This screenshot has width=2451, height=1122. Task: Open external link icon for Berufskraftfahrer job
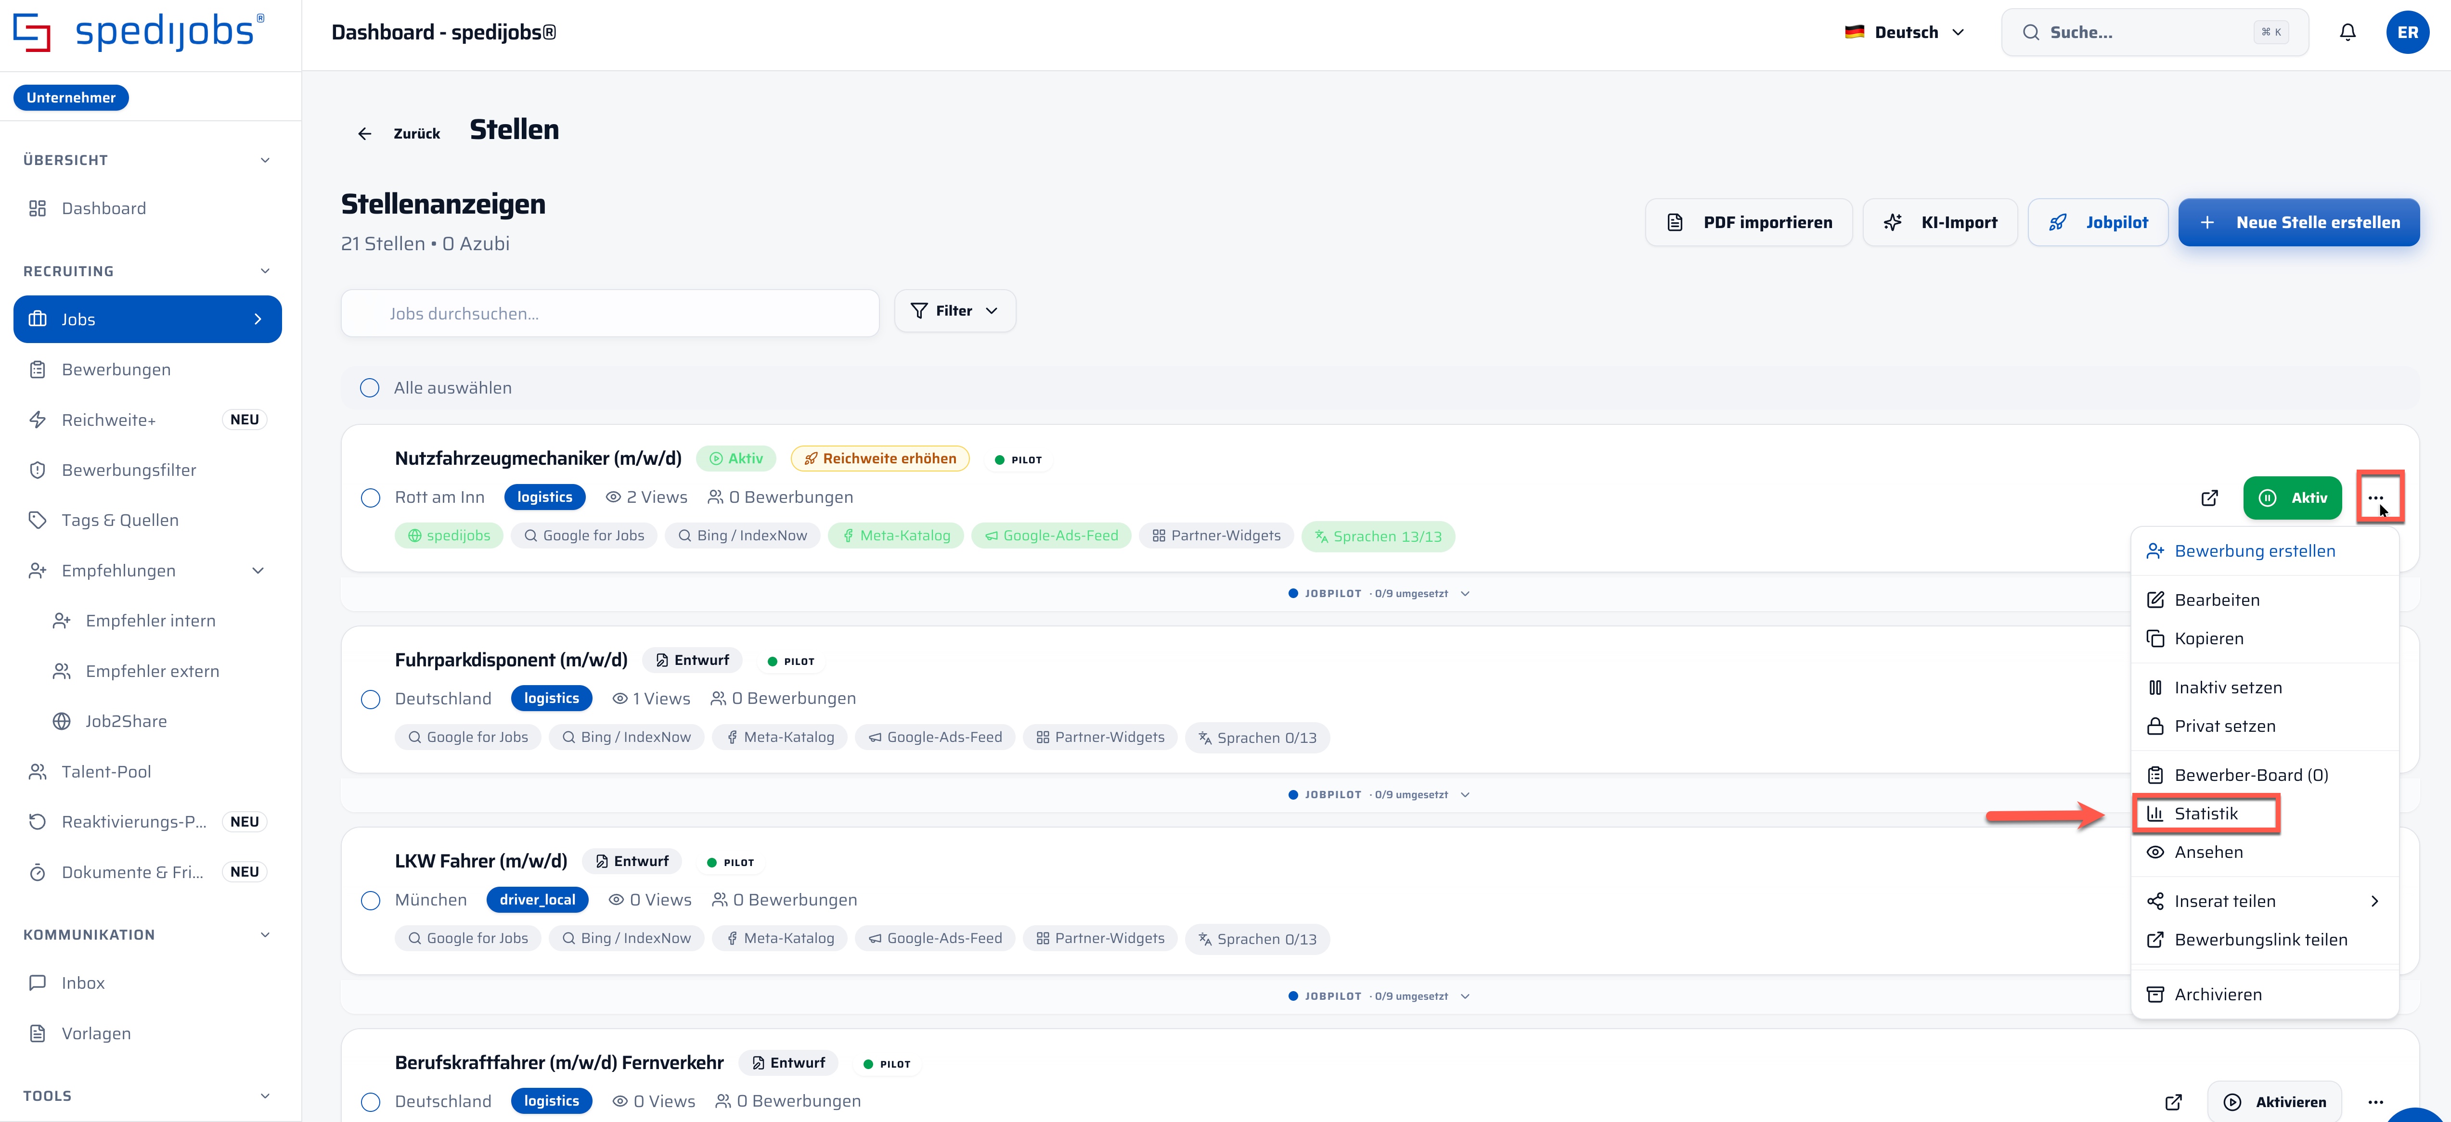[x=2173, y=1102]
